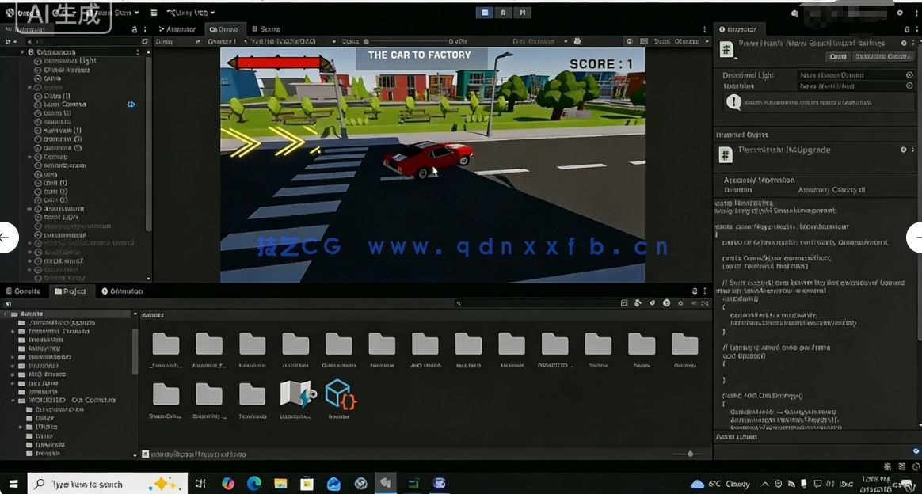The image size is (922, 494).
Task: Click the search icon above asset folders
Action: (458, 302)
